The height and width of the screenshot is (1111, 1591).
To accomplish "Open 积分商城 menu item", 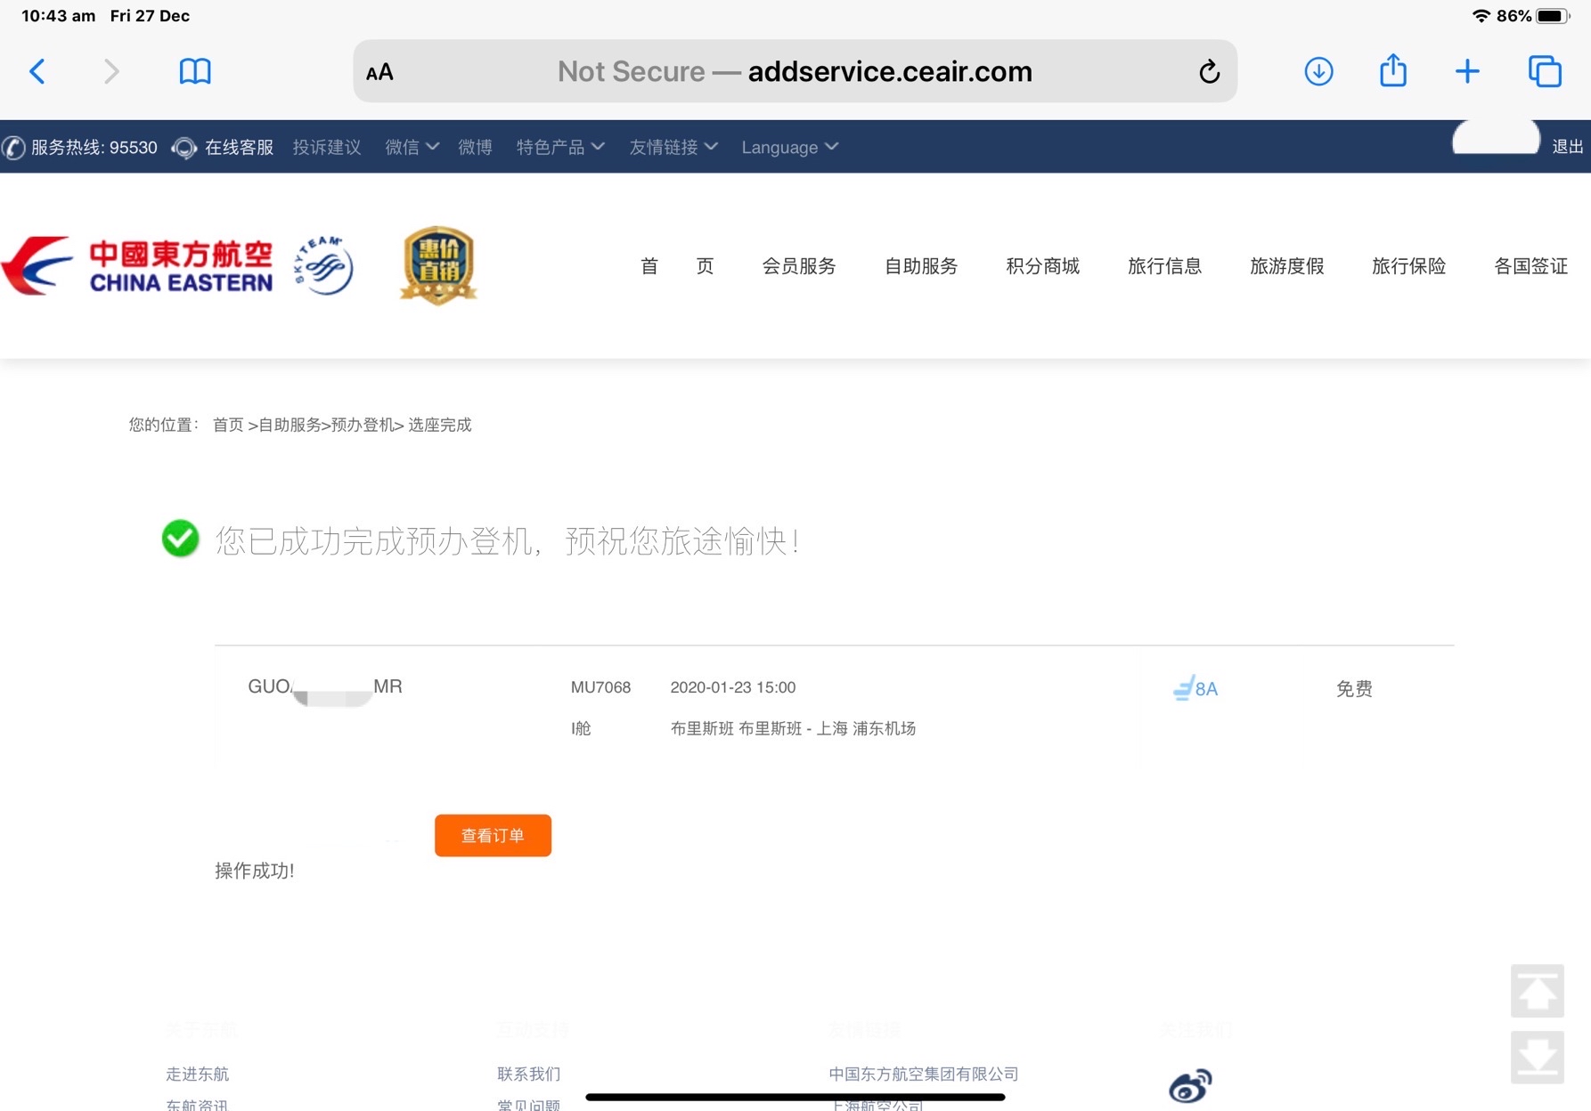I will (1042, 266).
